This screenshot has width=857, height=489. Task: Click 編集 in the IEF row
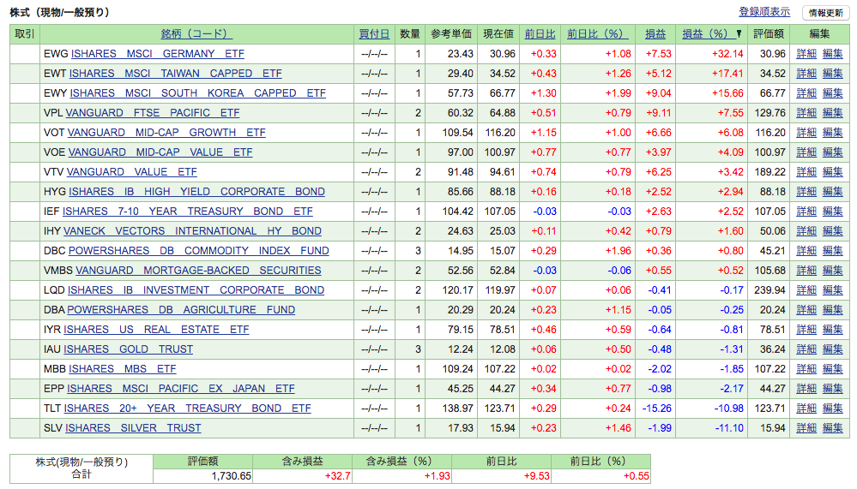click(832, 212)
